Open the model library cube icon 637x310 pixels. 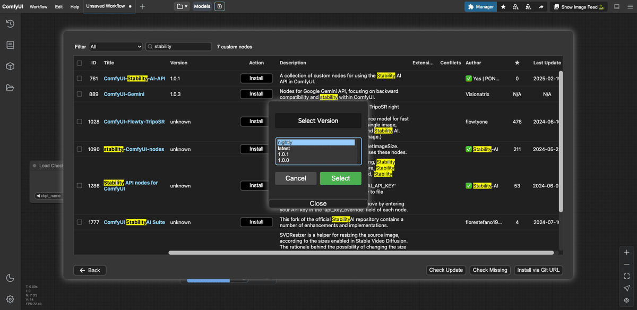coord(10,66)
